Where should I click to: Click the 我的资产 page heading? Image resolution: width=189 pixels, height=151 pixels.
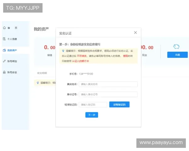[x=41, y=29]
